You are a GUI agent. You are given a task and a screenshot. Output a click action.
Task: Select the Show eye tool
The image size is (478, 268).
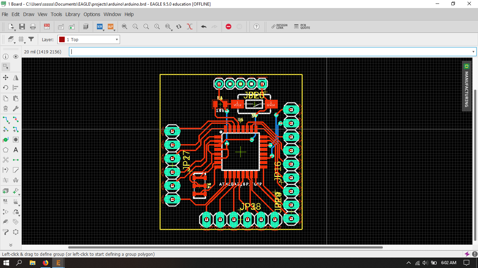pyautogui.click(x=16, y=57)
